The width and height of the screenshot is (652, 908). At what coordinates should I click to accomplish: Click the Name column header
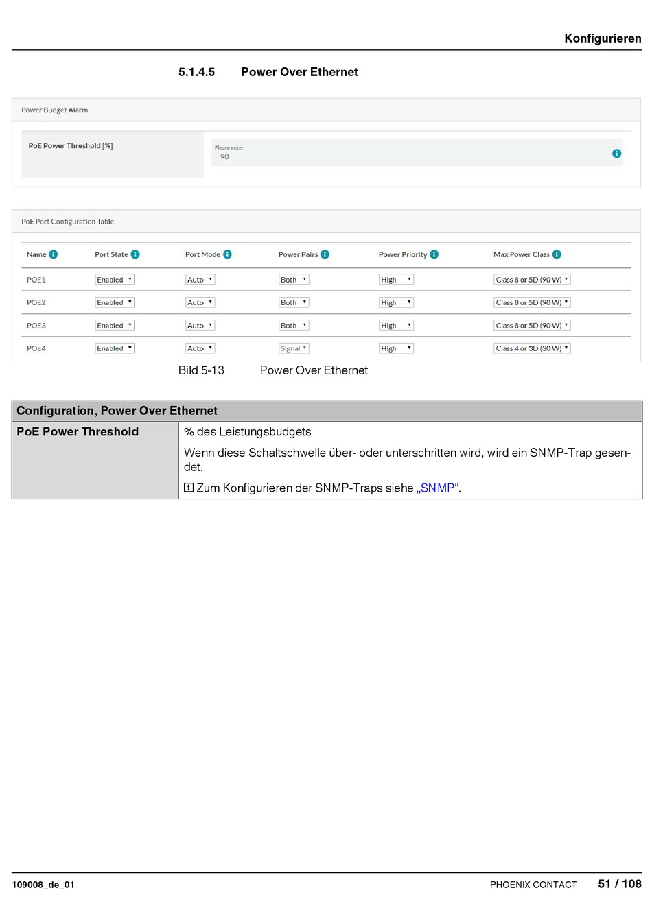click(x=36, y=254)
